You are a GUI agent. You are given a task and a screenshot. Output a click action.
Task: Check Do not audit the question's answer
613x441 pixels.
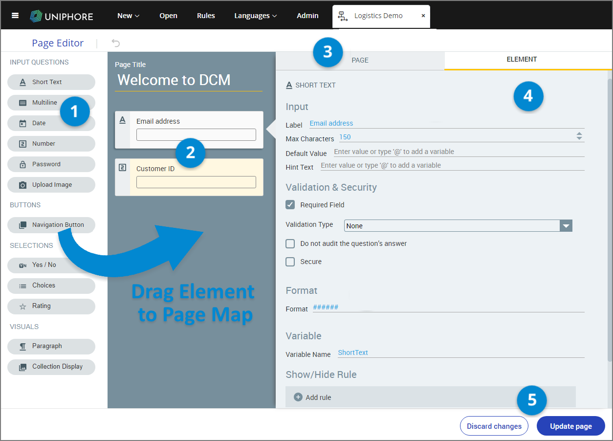click(290, 243)
